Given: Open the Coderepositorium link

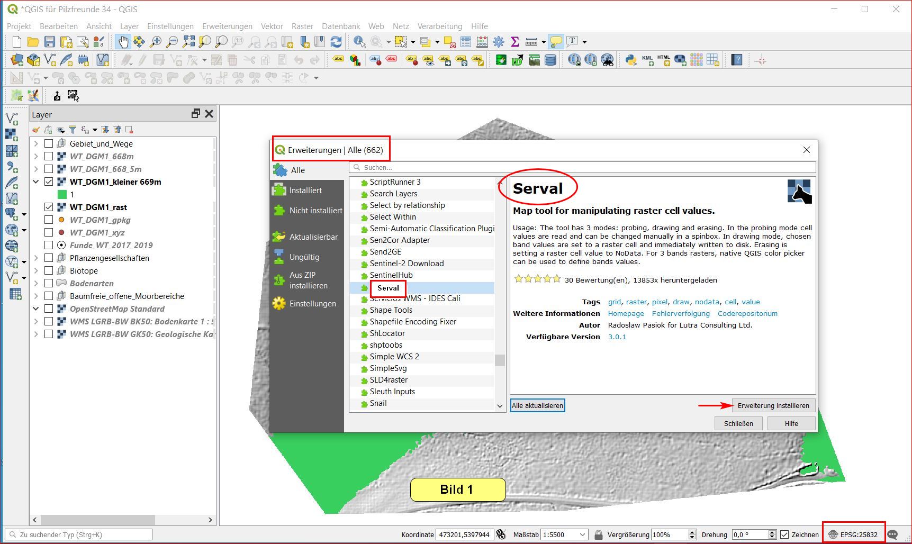Looking at the screenshot, I should coord(747,313).
